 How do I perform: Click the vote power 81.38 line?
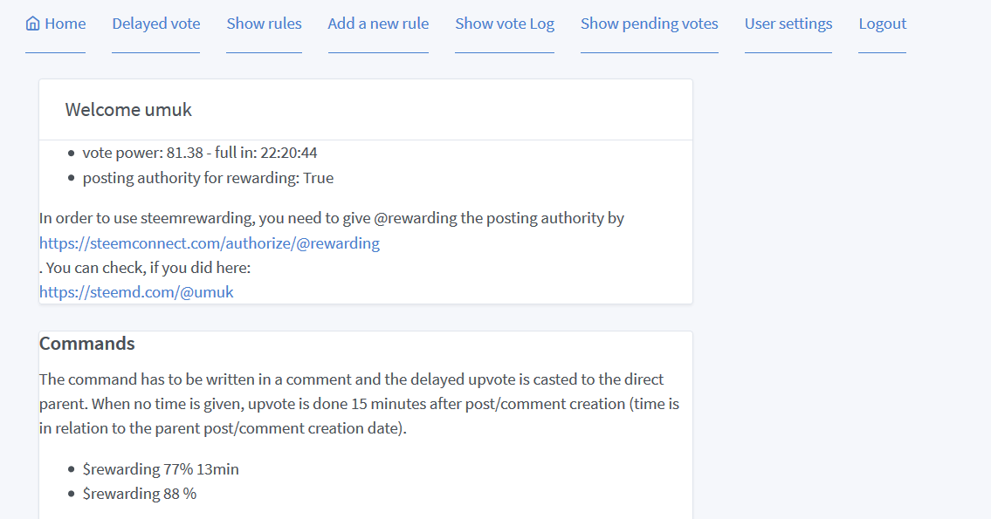200,153
